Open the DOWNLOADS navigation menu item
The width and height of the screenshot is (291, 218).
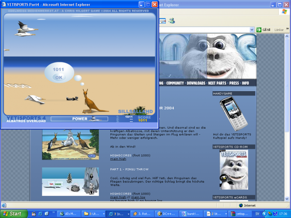tap(196, 83)
